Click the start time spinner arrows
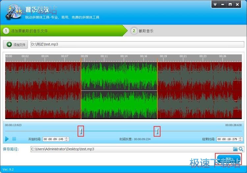 (67, 139)
